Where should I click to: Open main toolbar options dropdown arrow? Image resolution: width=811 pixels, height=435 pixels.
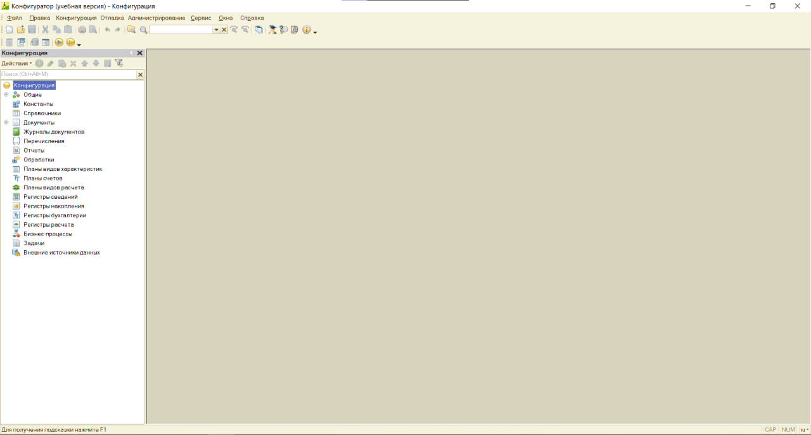point(316,32)
